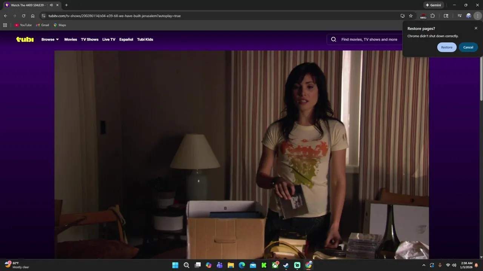Open Windows taskbar search
This screenshot has width=483, height=271.
186,265
